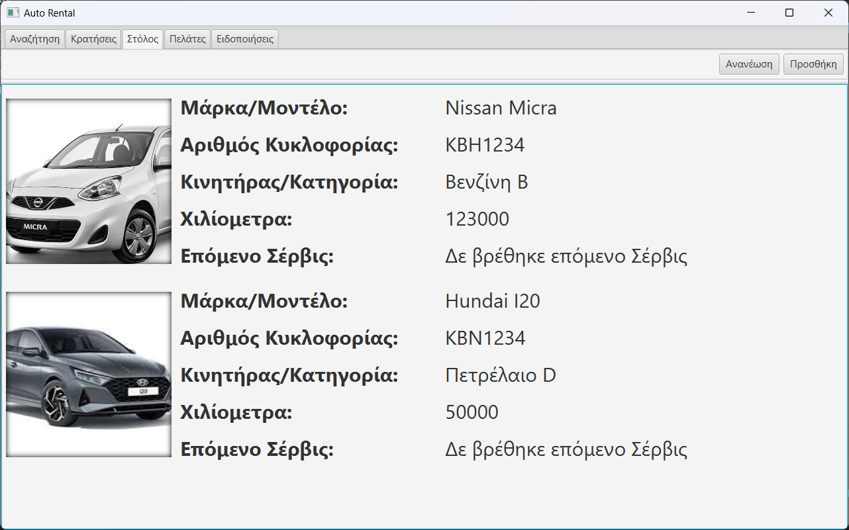
Task: Maximize the Auto Rental window
Action: (x=789, y=13)
